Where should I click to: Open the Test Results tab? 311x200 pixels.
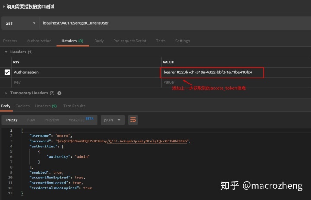coord(74,106)
